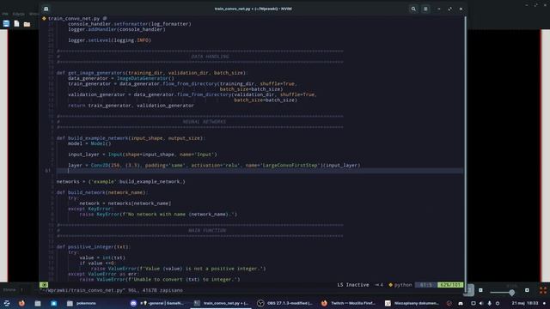Screen dimensions: 550x309
Task: Click the orange fullscreen icon at bottom right
Action: pos(543,290)
